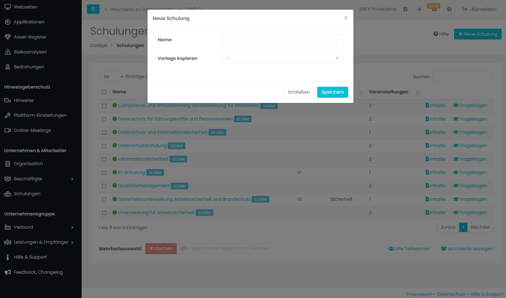Go to Online-Meetings in the sidebar
The width and height of the screenshot is (506, 298).
click(x=32, y=131)
